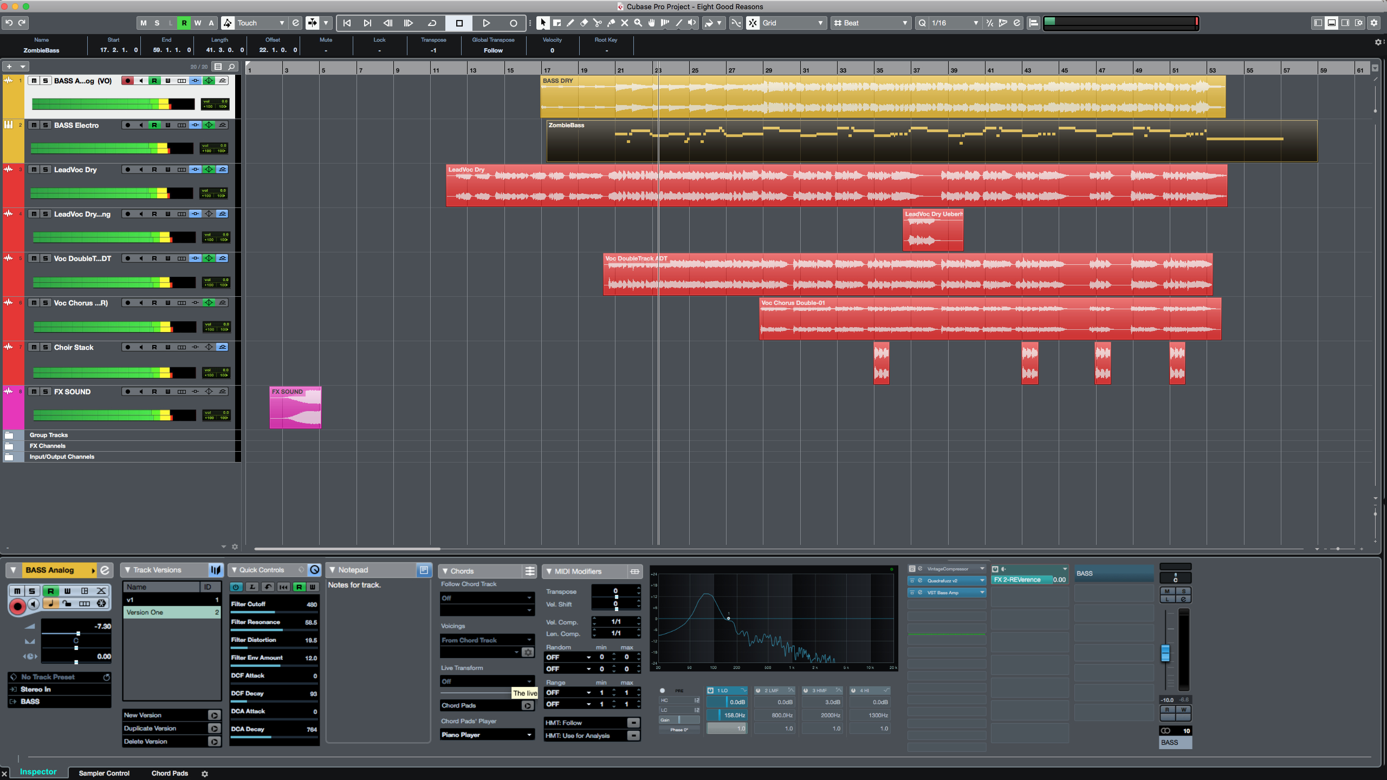Viewport: 1387px width, 780px height.
Task: Mute the FX SOUND track
Action: (x=34, y=392)
